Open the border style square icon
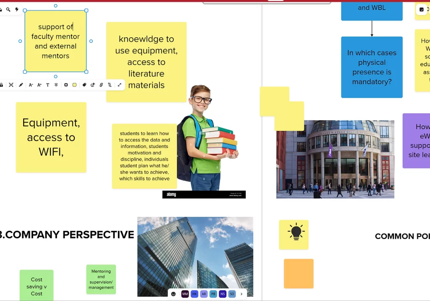The width and height of the screenshot is (430, 301). [x=66, y=85]
